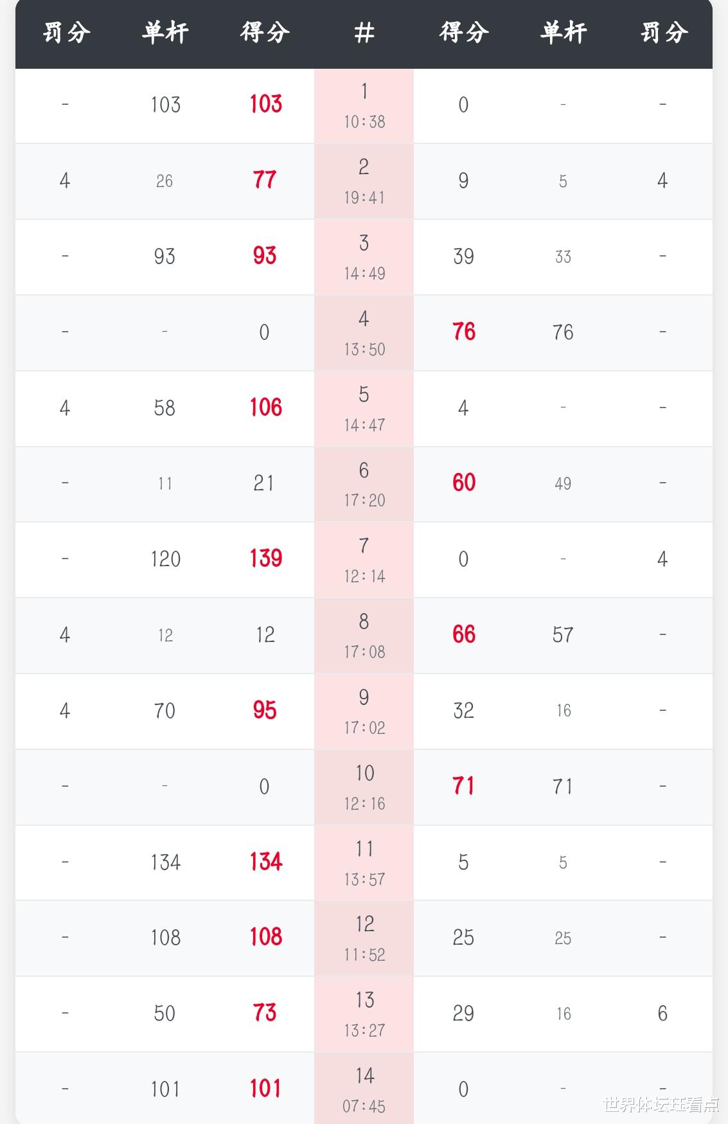
Task: Select the frame 1 cell showing 10:38
Action: pyautogui.click(x=364, y=121)
